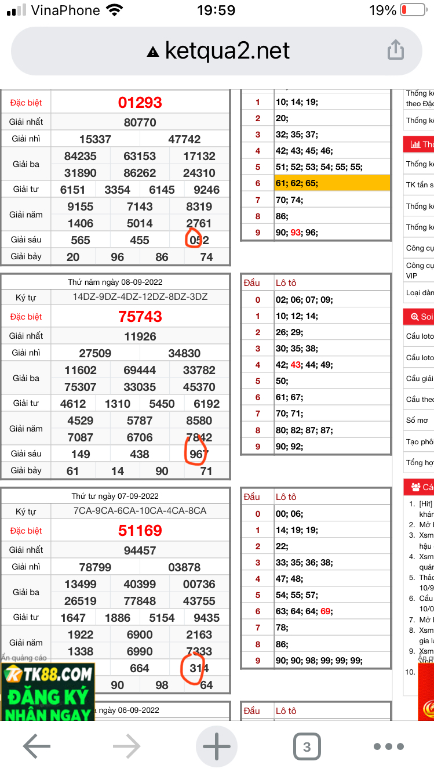Click sixth prize number 565
The image size is (434, 772).
[x=81, y=240]
